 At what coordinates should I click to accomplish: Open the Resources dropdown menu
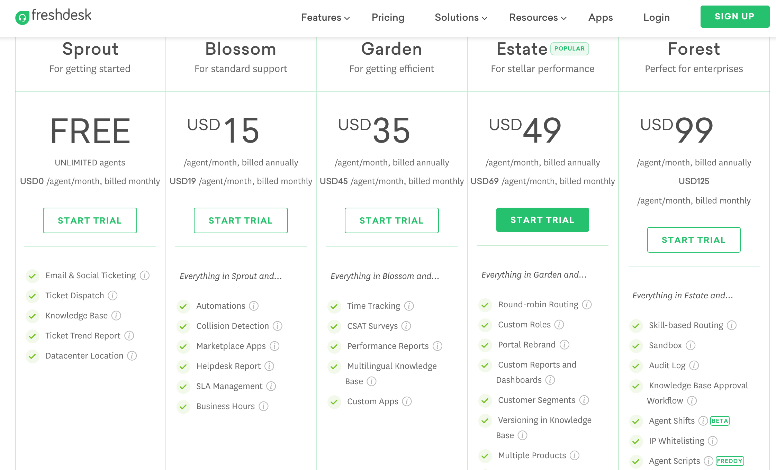point(538,18)
